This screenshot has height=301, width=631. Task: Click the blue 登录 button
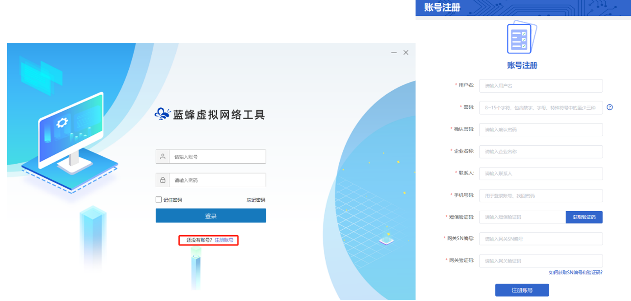point(211,216)
